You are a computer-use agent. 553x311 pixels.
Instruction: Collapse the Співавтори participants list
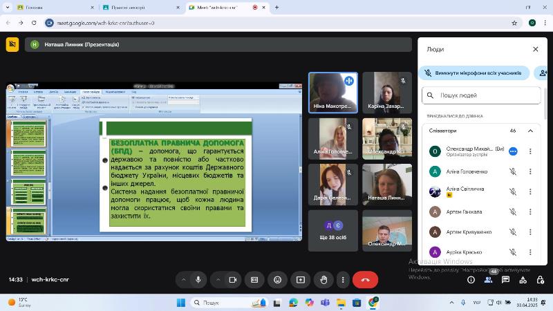[530, 131]
